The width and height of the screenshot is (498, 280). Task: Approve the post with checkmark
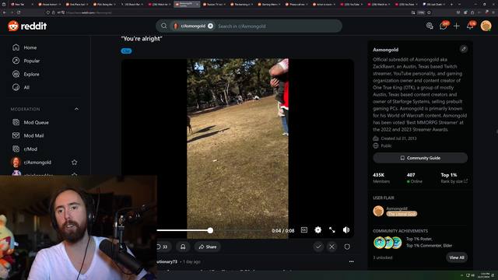(x=318, y=247)
